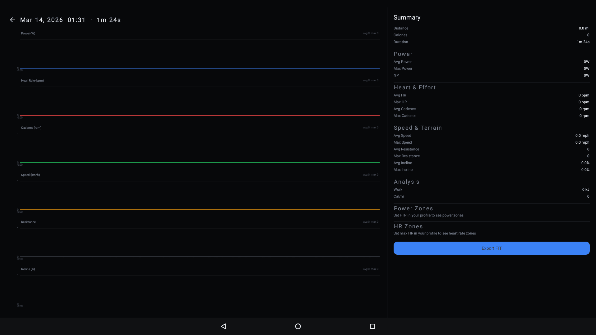Tap the Android home circle button
Image resolution: width=596 pixels, height=335 pixels.
[x=298, y=326]
